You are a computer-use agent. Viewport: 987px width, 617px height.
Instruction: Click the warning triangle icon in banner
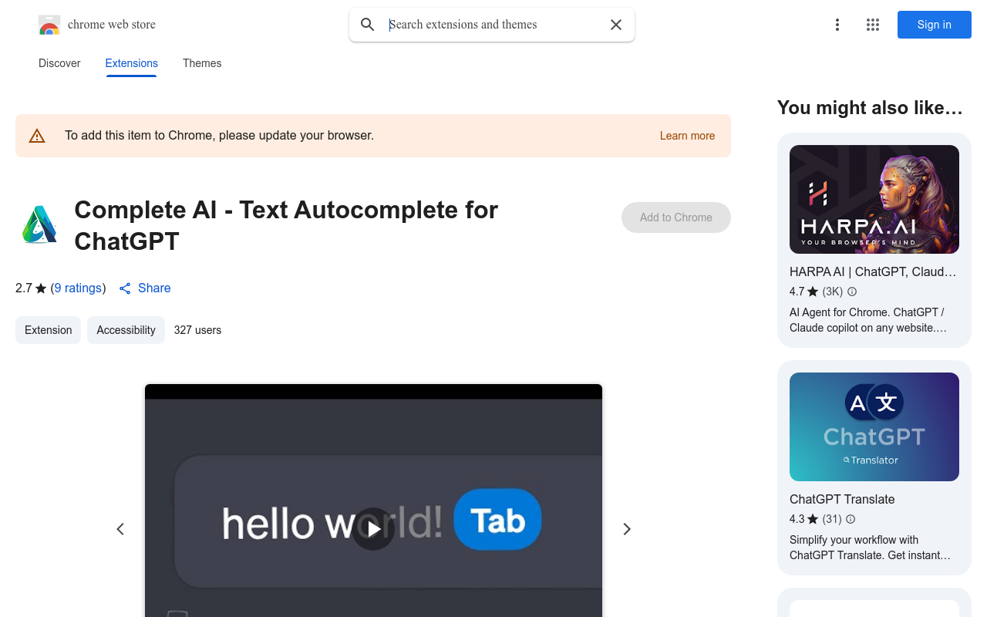point(37,136)
